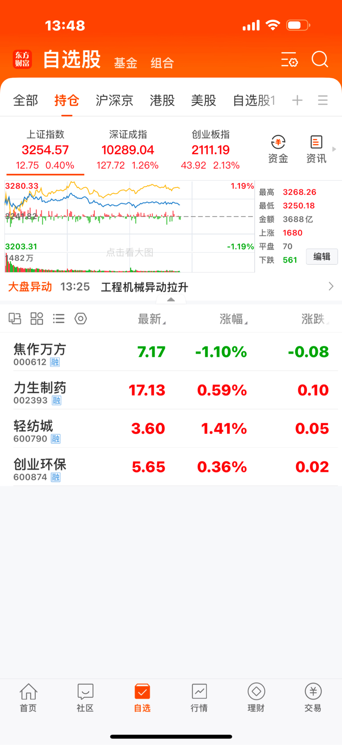Open stock row 轻纺城 600790
The width and height of the screenshot is (342, 745).
coord(171,429)
